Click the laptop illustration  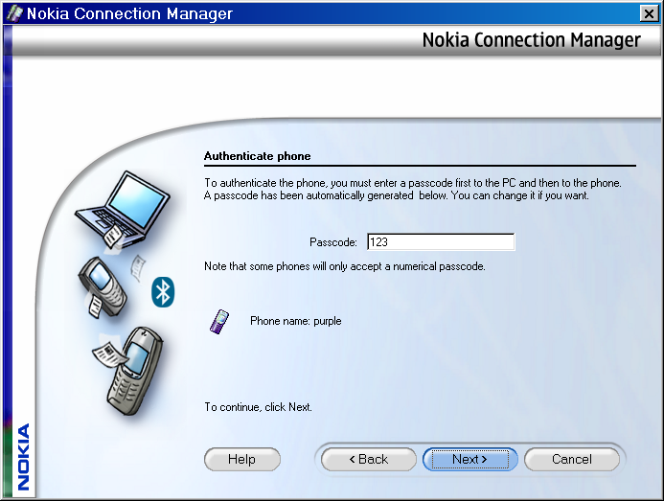point(123,209)
